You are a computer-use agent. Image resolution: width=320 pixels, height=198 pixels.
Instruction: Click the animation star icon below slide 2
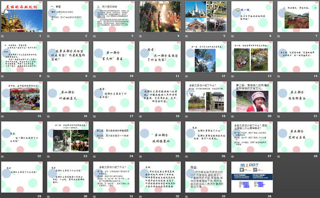tap(48, 36)
